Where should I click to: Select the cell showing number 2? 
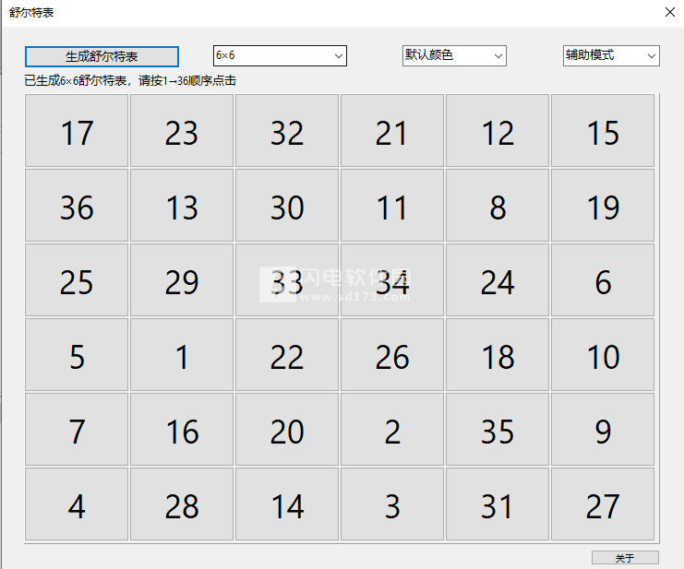point(392,431)
